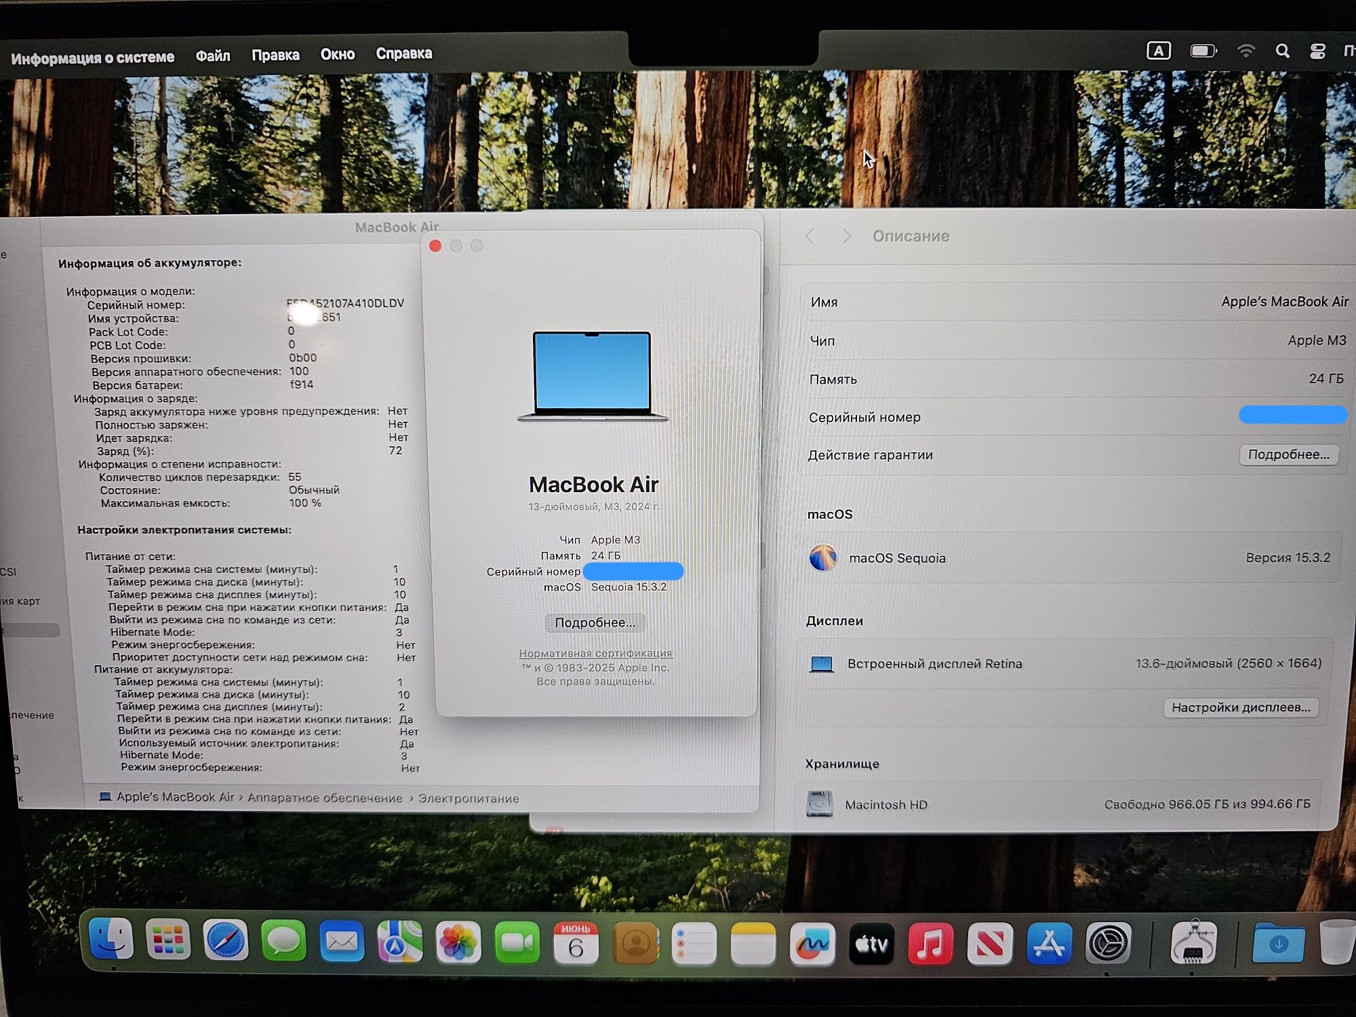Click the MacBook Air laptop image
The image size is (1356, 1017).
click(x=593, y=376)
